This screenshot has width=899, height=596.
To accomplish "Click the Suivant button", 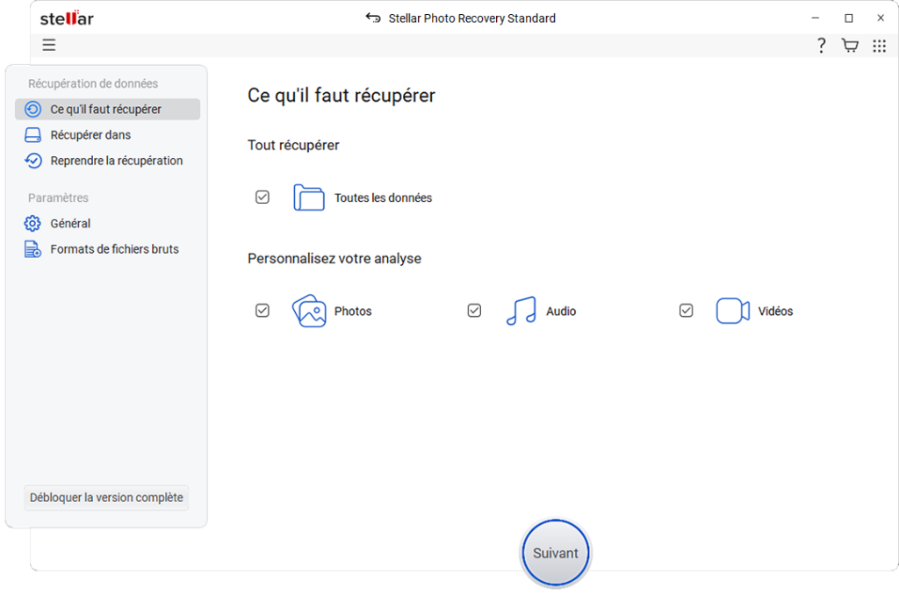I will click(x=556, y=553).
